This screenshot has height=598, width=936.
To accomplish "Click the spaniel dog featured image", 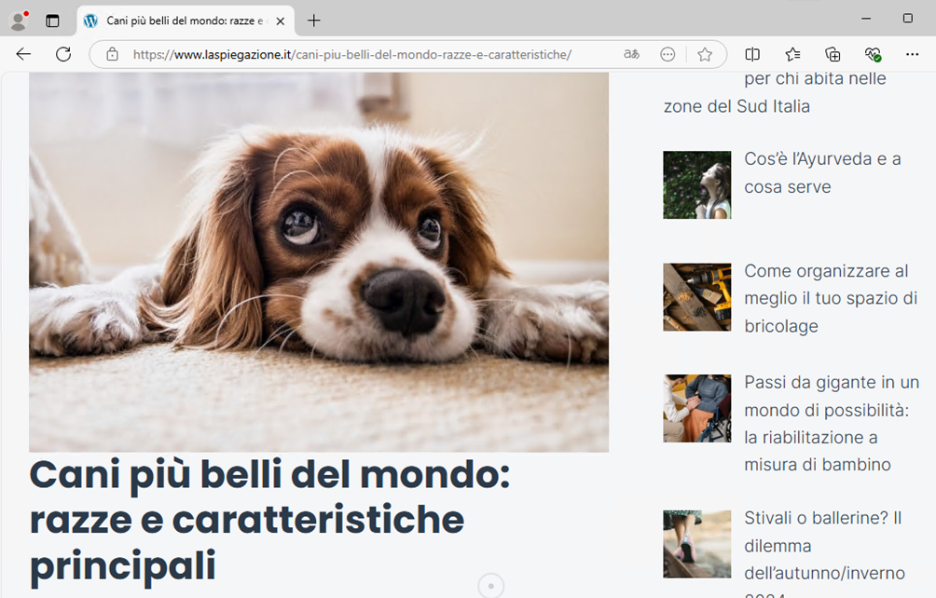I will (x=319, y=263).
